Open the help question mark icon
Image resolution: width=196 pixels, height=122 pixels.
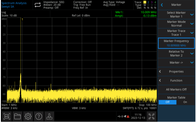[39, 116]
